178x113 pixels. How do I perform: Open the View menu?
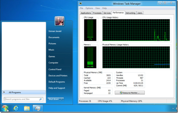click(x=98, y=8)
